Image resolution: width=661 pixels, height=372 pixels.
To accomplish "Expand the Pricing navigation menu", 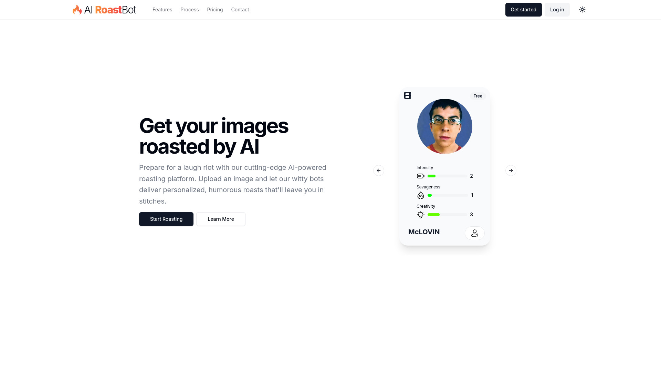I will point(215,10).
